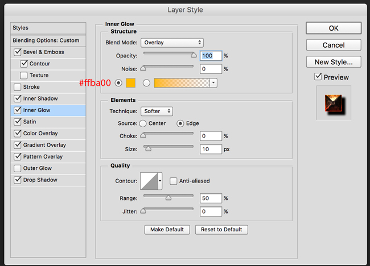The height and width of the screenshot is (266, 370).
Task: Click the orange glow color swatch
Action: 130,83
